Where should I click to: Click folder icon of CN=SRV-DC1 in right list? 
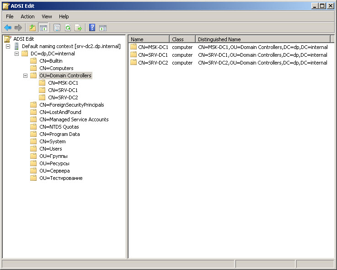coord(134,54)
